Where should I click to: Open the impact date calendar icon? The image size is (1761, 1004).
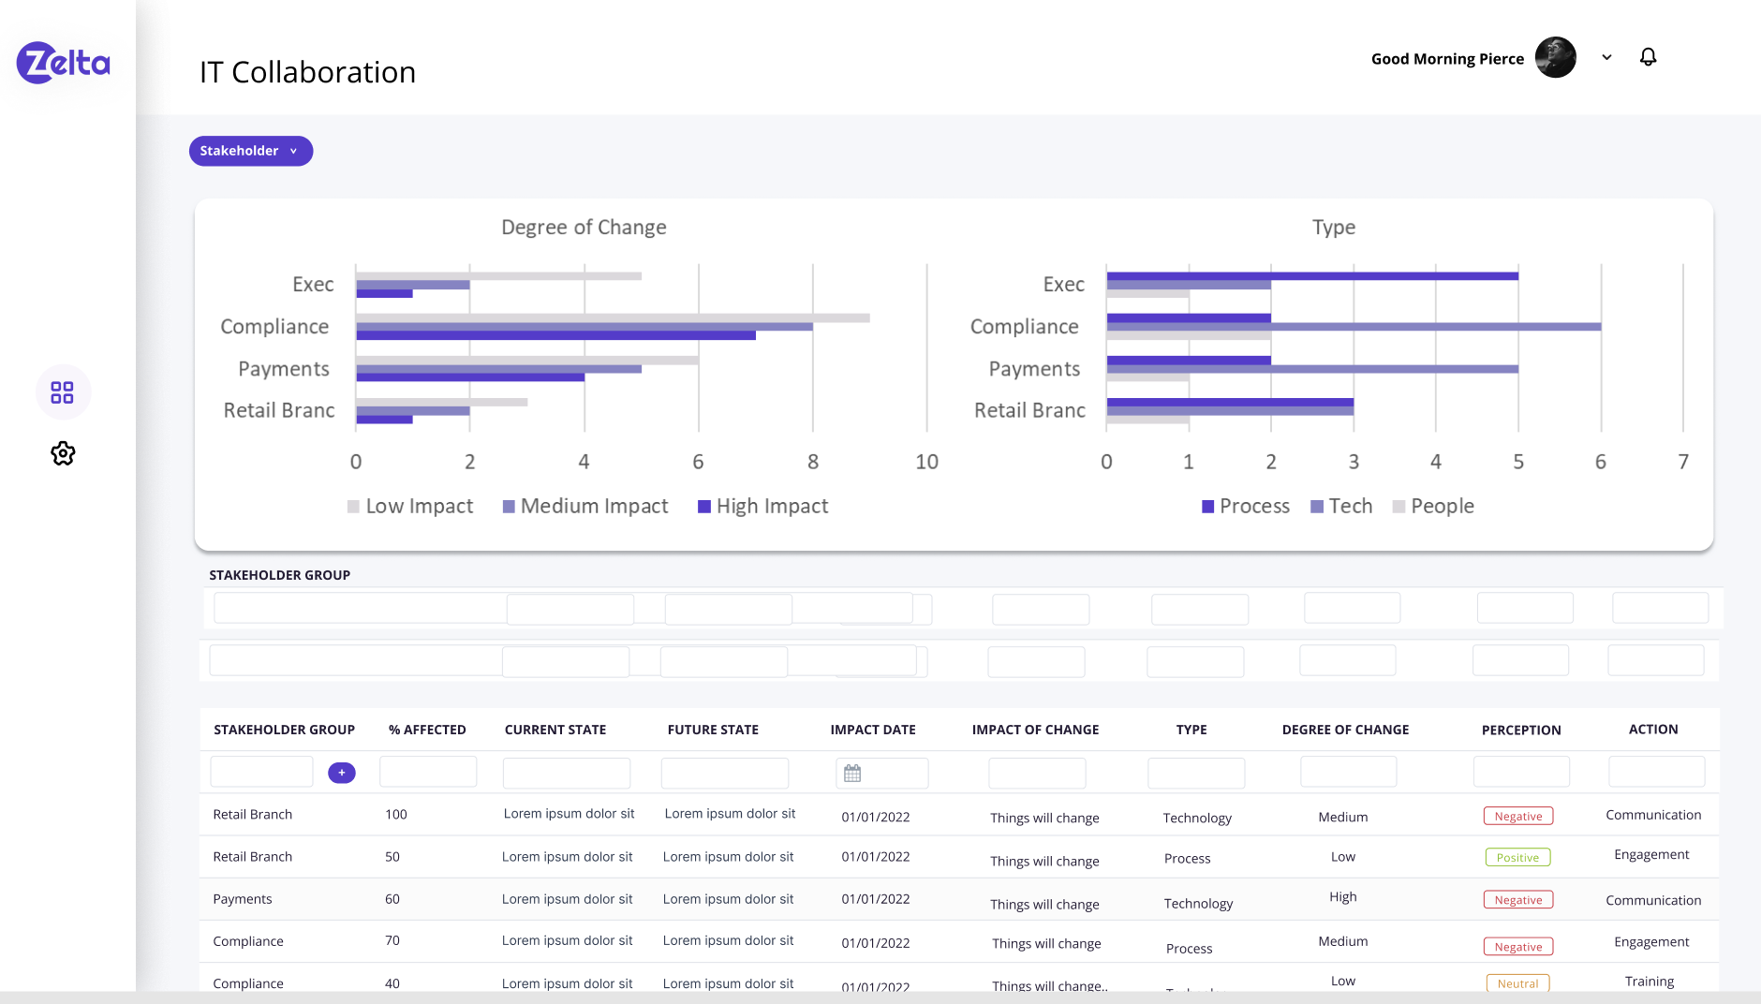(x=852, y=774)
